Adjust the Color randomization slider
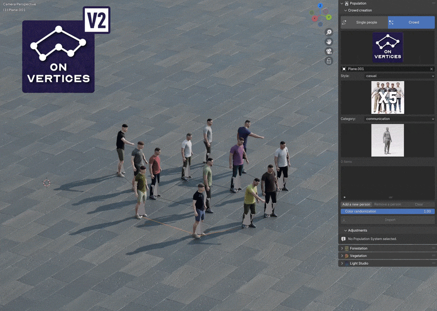Image resolution: width=437 pixels, height=311 pixels. [387, 211]
